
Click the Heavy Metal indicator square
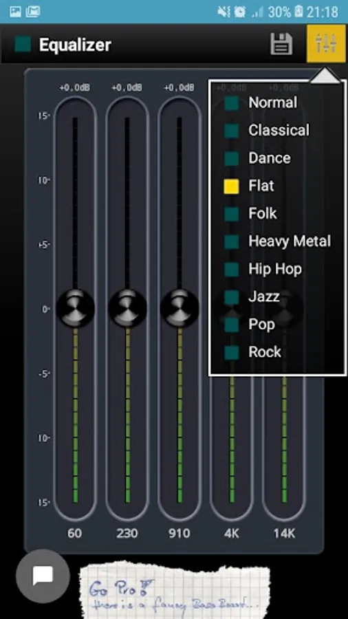232,241
